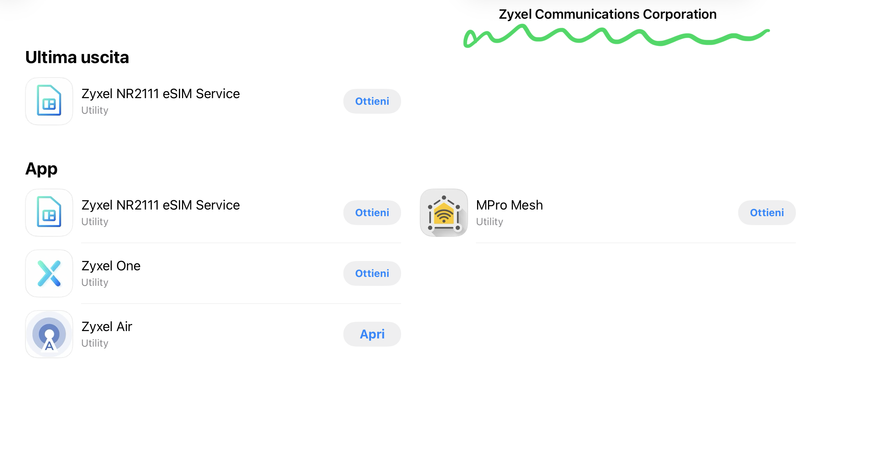Open the Zyxel One app icon
The image size is (875, 474).
(x=49, y=273)
